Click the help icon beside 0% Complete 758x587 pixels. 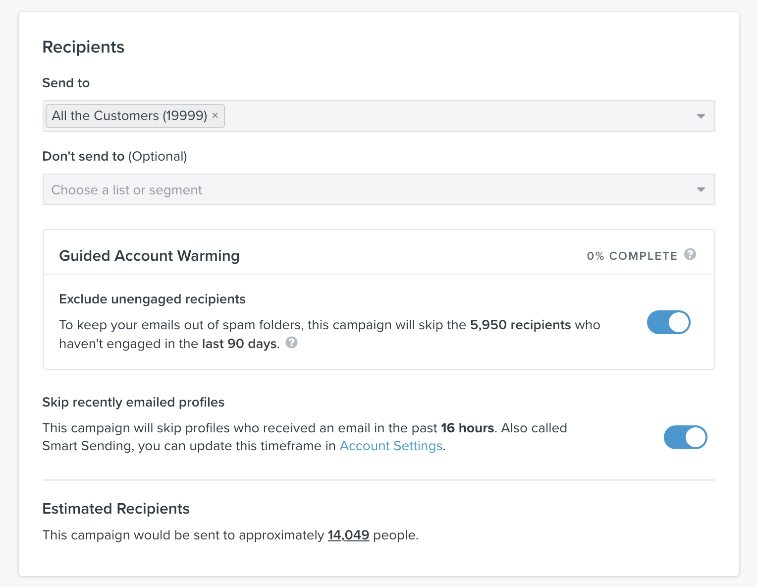pos(690,254)
